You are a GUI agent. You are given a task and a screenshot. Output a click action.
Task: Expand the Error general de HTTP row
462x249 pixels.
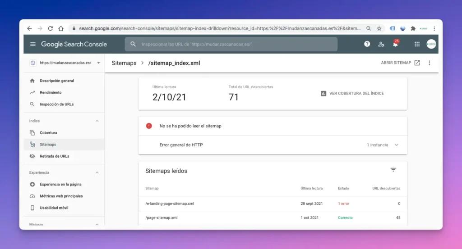click(273, 145)
